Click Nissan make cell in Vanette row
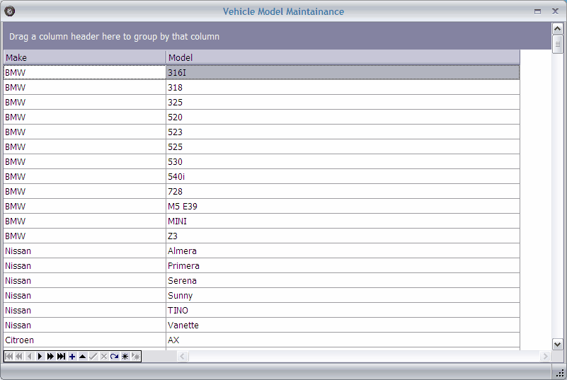The image size is (567, 380). [85, 325]
